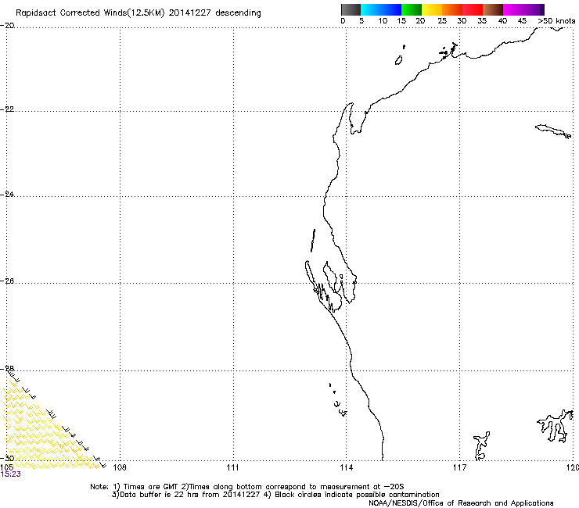Click the note 'Times along bottom correspond to measurement'
Viewport: 579px width, 508px height.
click(x=280, y=487)
